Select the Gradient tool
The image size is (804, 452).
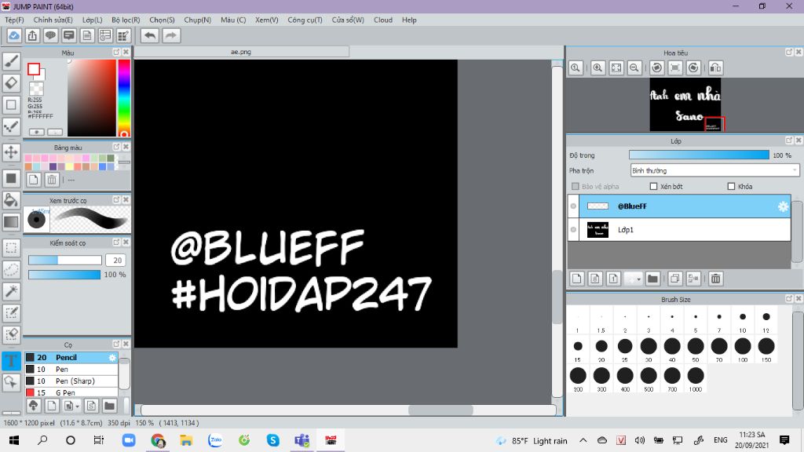11,222
